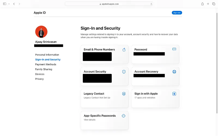The height and width of the screenshot is (136, 218).
Task: Click the App-Specific Passwords diamond icon
Action: pyautogui.click(x=124, y=116)
